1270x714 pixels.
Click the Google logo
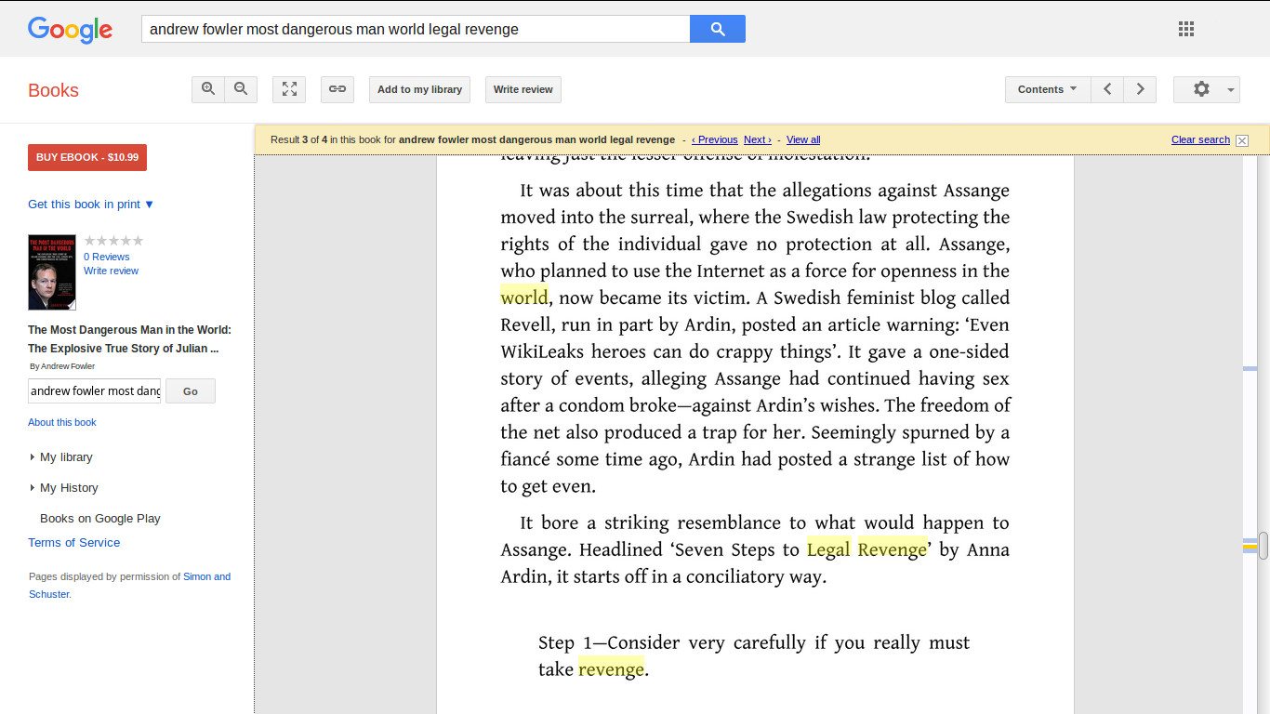70,30
